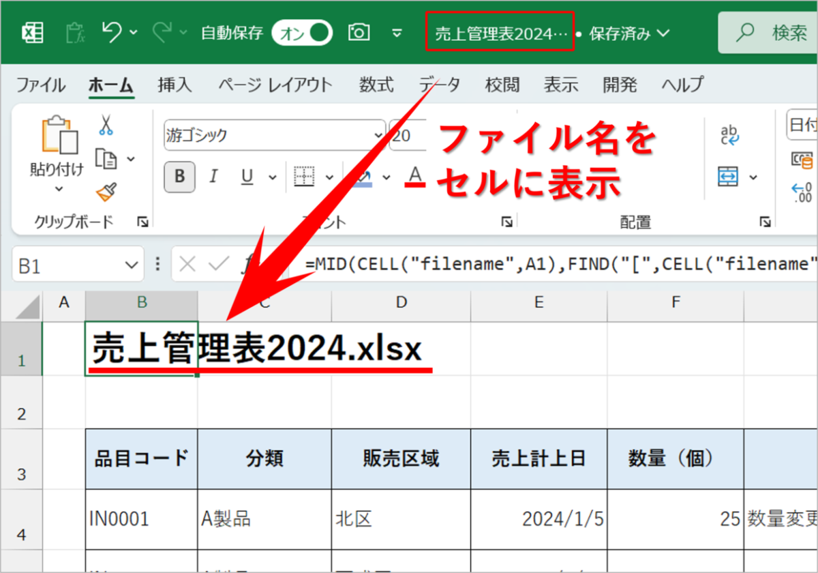Apply the currency number format
Screen dimensions: 818x573
pyautogui.click(x=803, y=160)
